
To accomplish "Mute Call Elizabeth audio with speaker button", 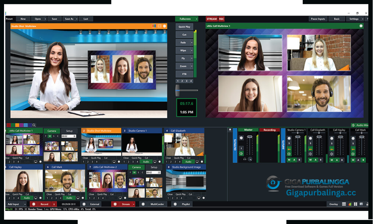I will (x=310, y=154).
